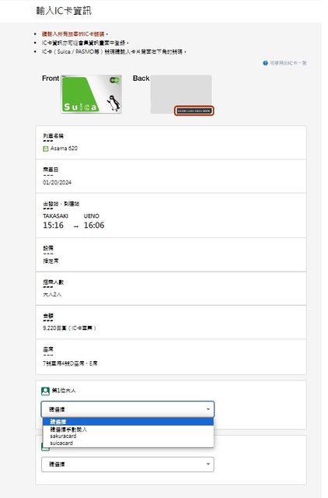The width and height of the screenshot is (328, 498).
Task: Click the gray card back image
Action: pos(181,94)
